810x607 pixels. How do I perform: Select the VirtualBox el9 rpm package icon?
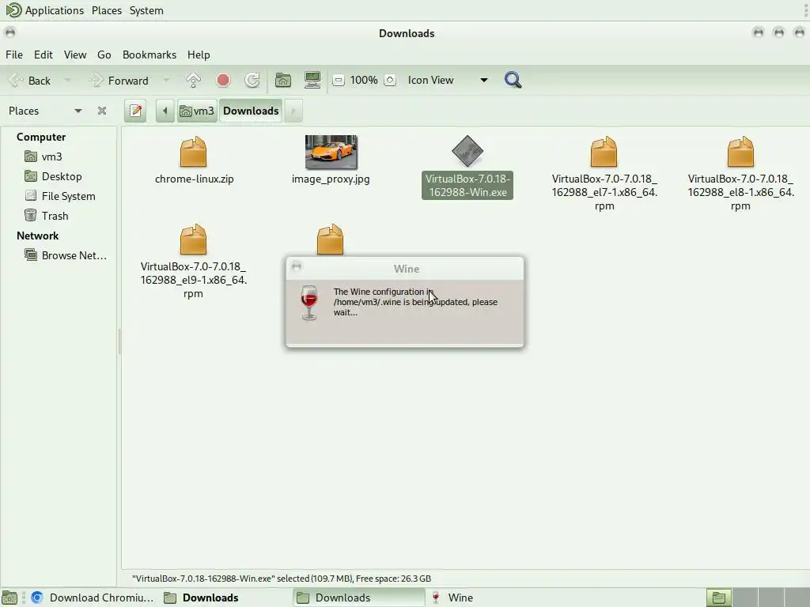[x=193, y=239]
